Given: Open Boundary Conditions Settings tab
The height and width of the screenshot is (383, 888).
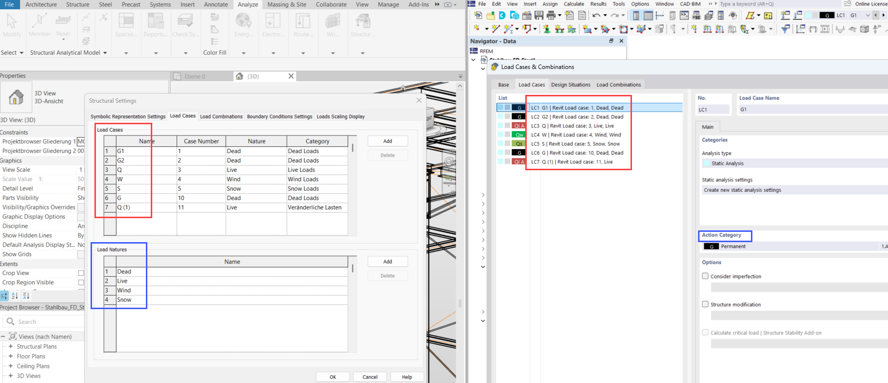Looking at the screenshot, I should tap(280, 116).
